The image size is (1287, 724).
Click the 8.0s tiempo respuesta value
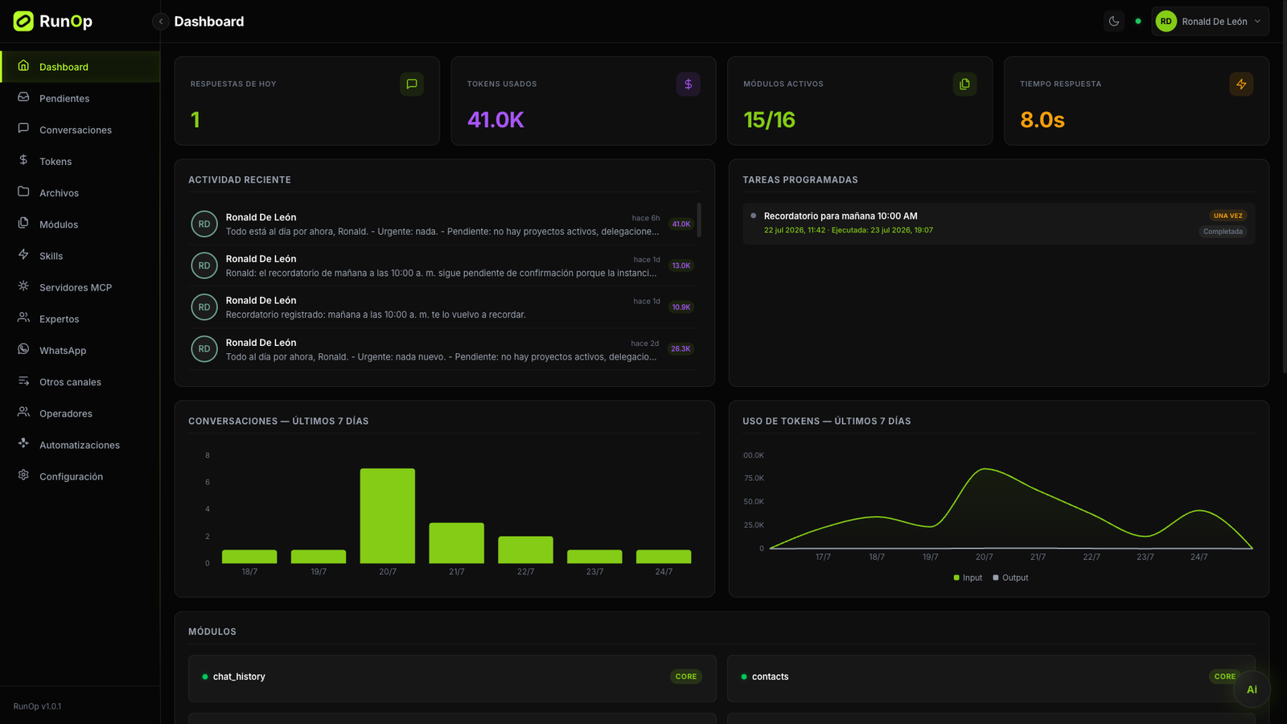click(1042, 120)
